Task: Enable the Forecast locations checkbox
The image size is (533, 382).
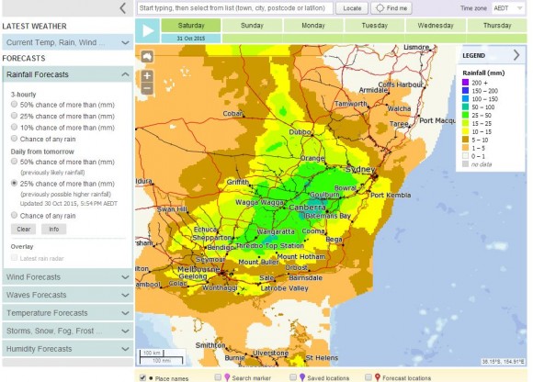Action: (369, 377)
